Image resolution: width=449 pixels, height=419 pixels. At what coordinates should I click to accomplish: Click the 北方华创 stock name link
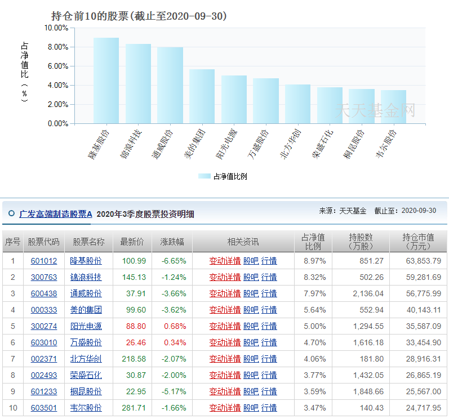click(86, 359)
